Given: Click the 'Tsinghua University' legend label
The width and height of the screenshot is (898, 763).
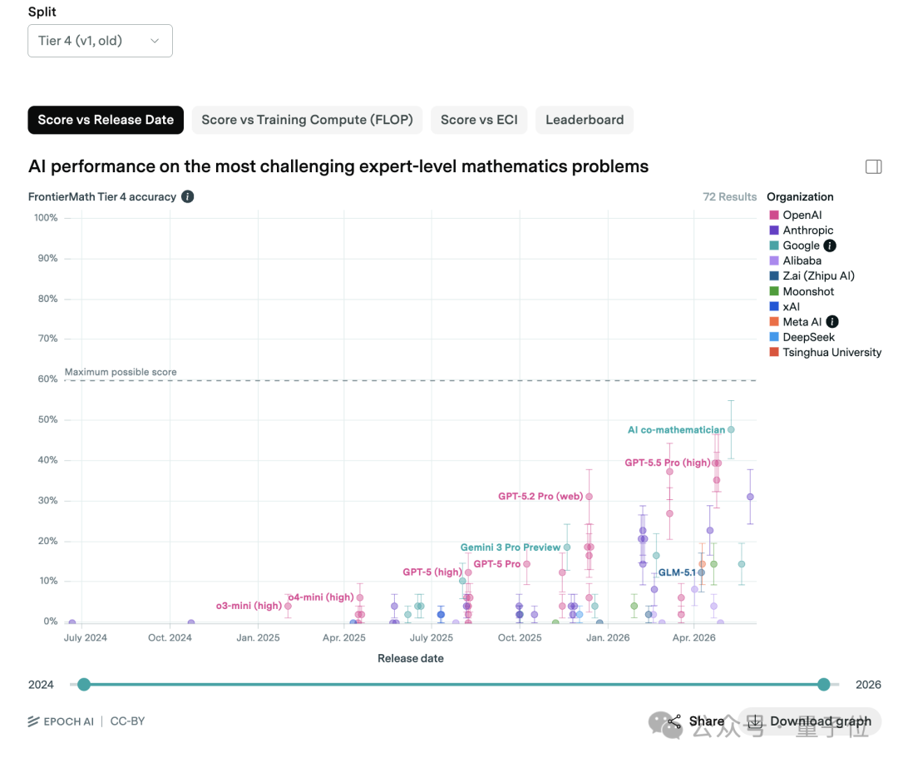Looking at the screenshot, I should (832, 352).
